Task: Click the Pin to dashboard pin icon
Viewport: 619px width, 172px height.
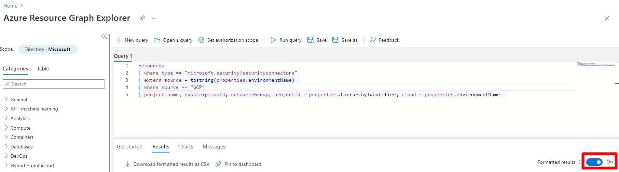Action: tap(219, 164)
